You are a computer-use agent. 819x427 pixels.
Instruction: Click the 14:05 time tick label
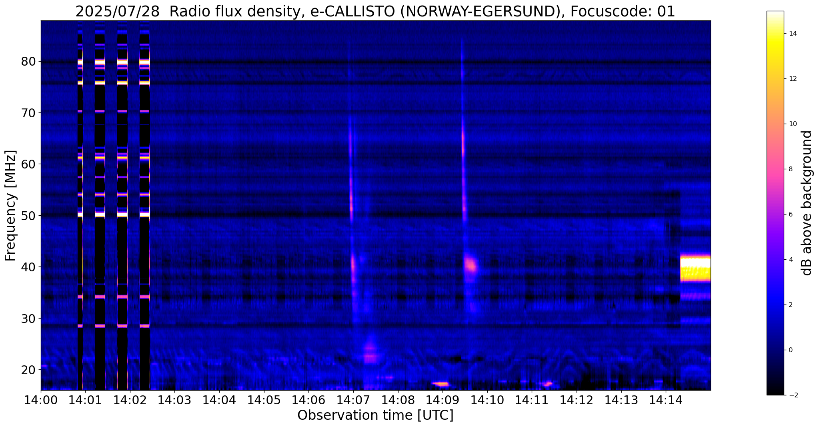[264, 400]
